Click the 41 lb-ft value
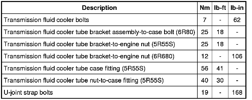This screenshot has width=252, height=100. 220,68
